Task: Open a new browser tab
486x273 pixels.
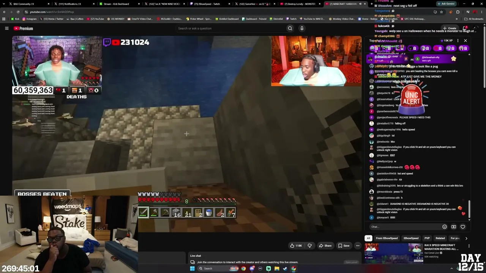Action: tap(371, 4)
